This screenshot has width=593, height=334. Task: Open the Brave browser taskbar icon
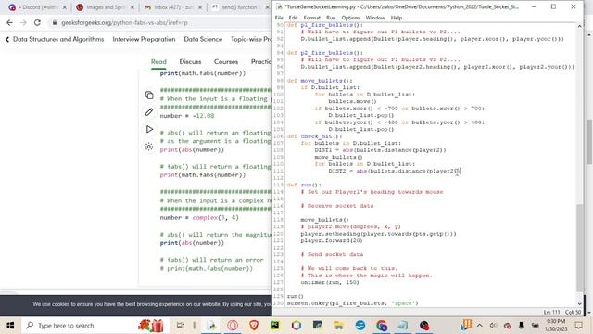pyautogui.click(x=254, y=326)
